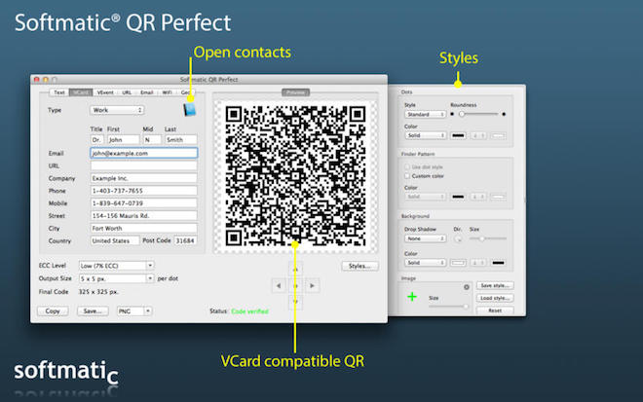Click the Load style... button
This screenshot has height=402, width=643.
coord(495,298)
